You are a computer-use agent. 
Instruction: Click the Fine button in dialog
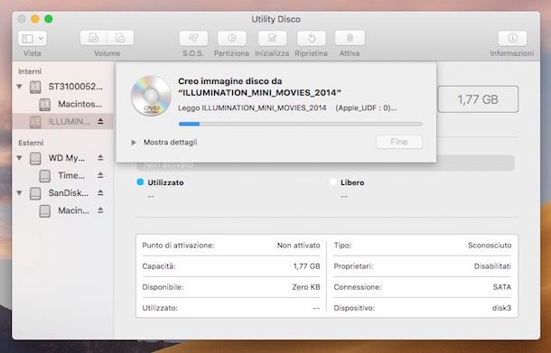[x=399, y=142]
